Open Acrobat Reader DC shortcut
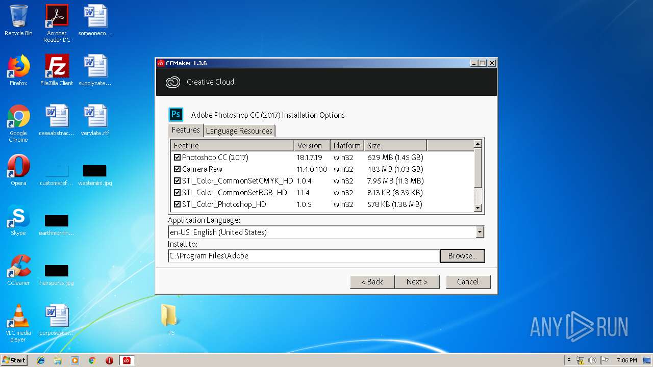Viewport: 653px width, 367px height. pyautogui.click(x=57, y=23)
